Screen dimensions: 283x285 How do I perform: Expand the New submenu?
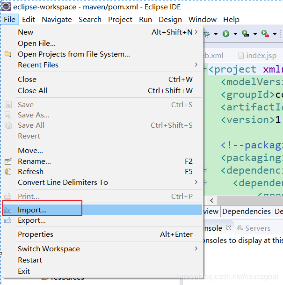pyautogui.click(x=102, y=32)
